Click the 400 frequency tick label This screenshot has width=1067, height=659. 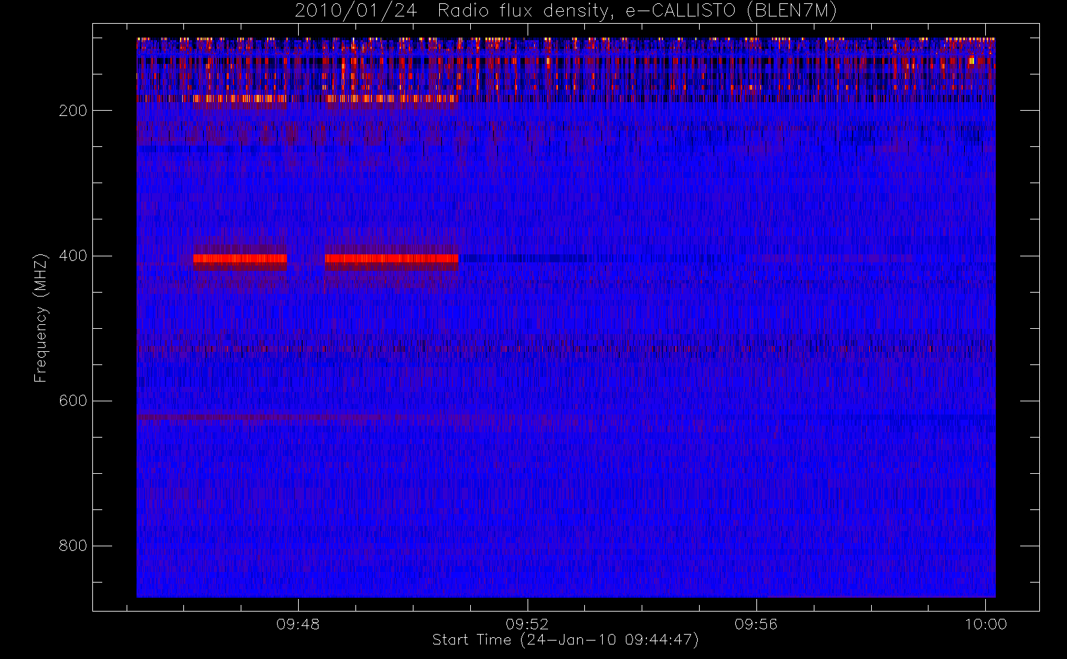(x=73, y=256)
